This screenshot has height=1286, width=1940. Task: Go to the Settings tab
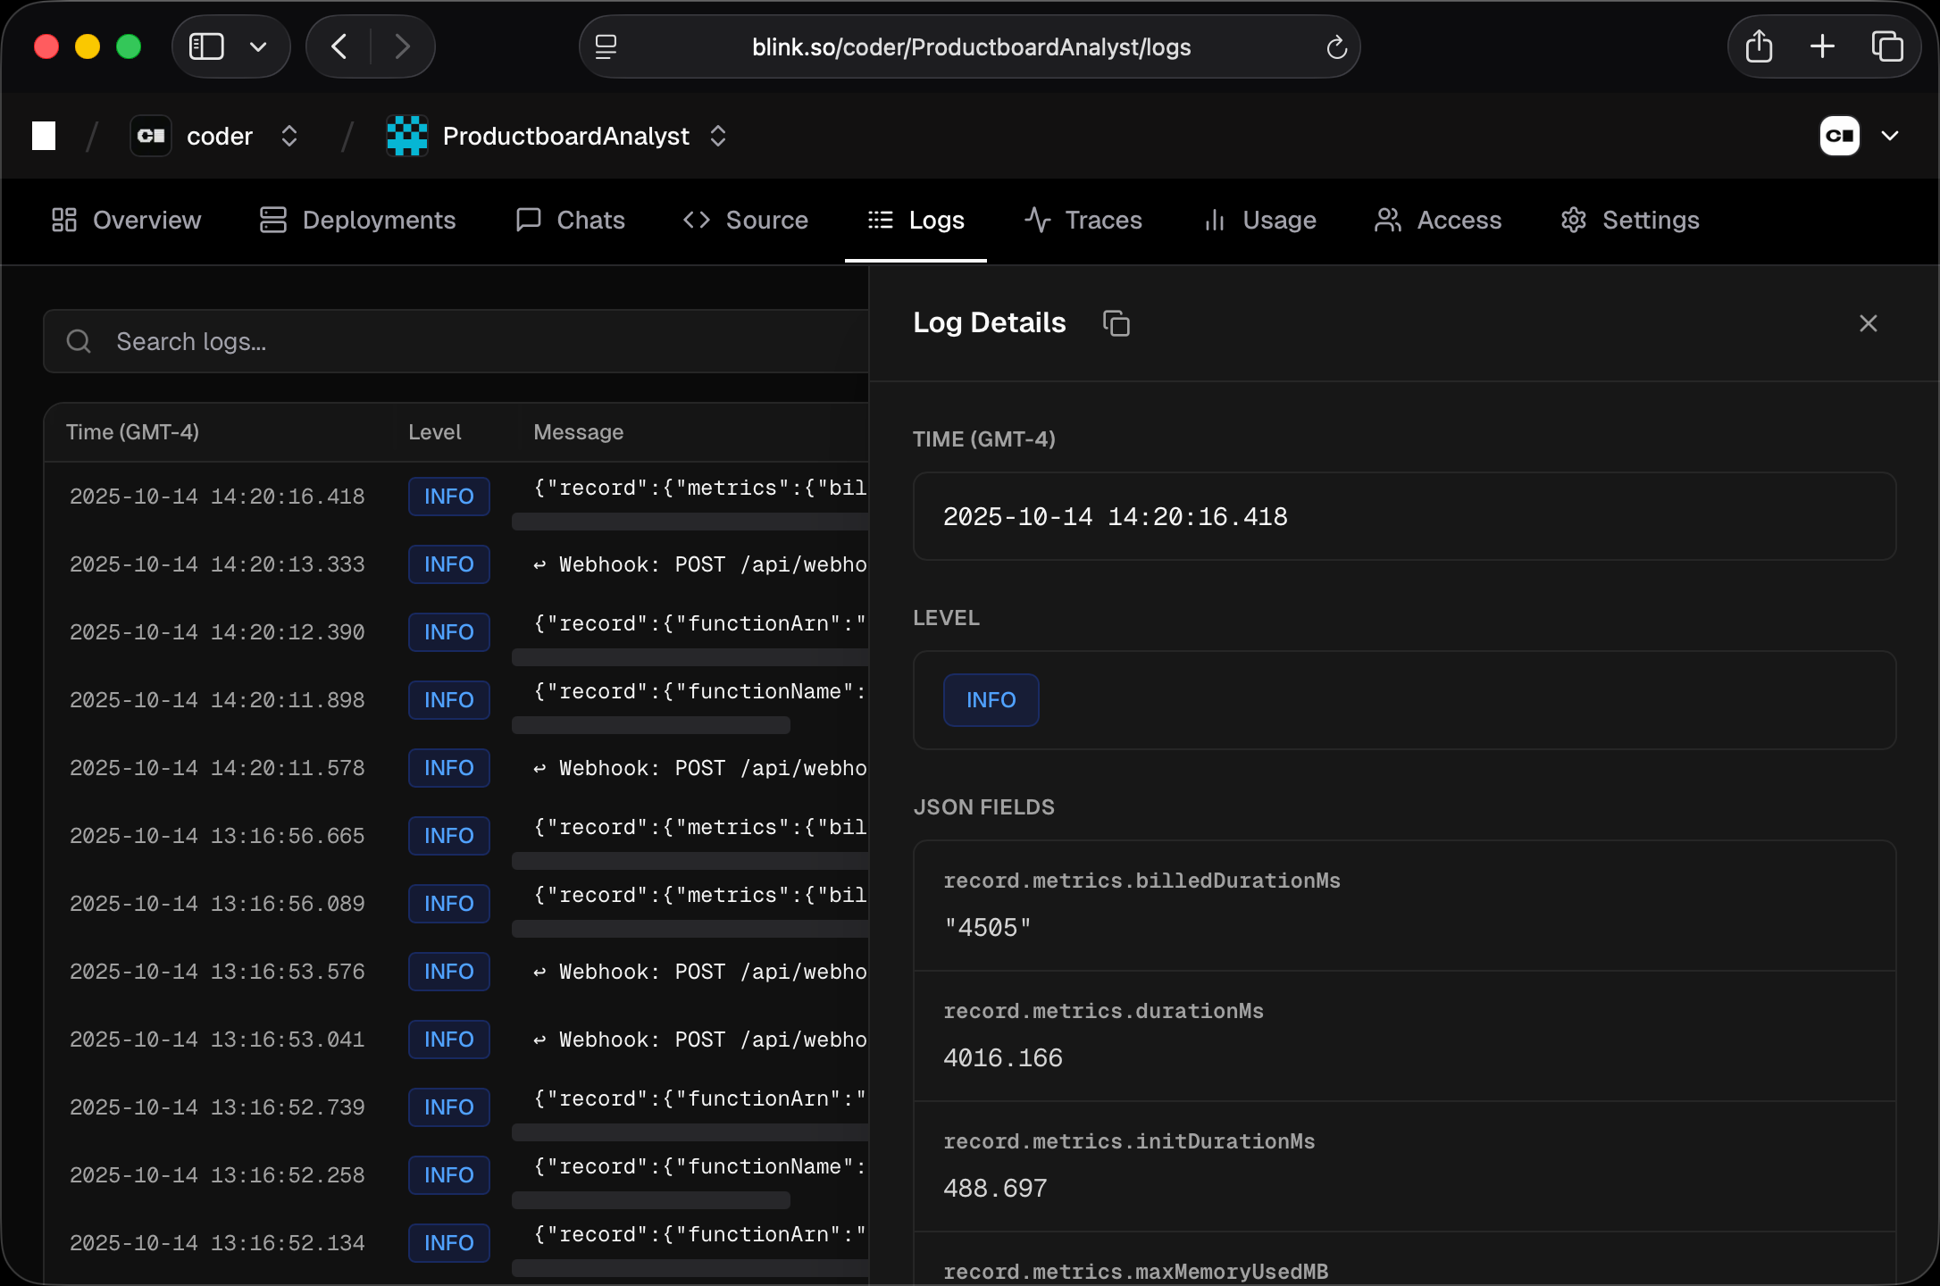(x=1630, y=220)
